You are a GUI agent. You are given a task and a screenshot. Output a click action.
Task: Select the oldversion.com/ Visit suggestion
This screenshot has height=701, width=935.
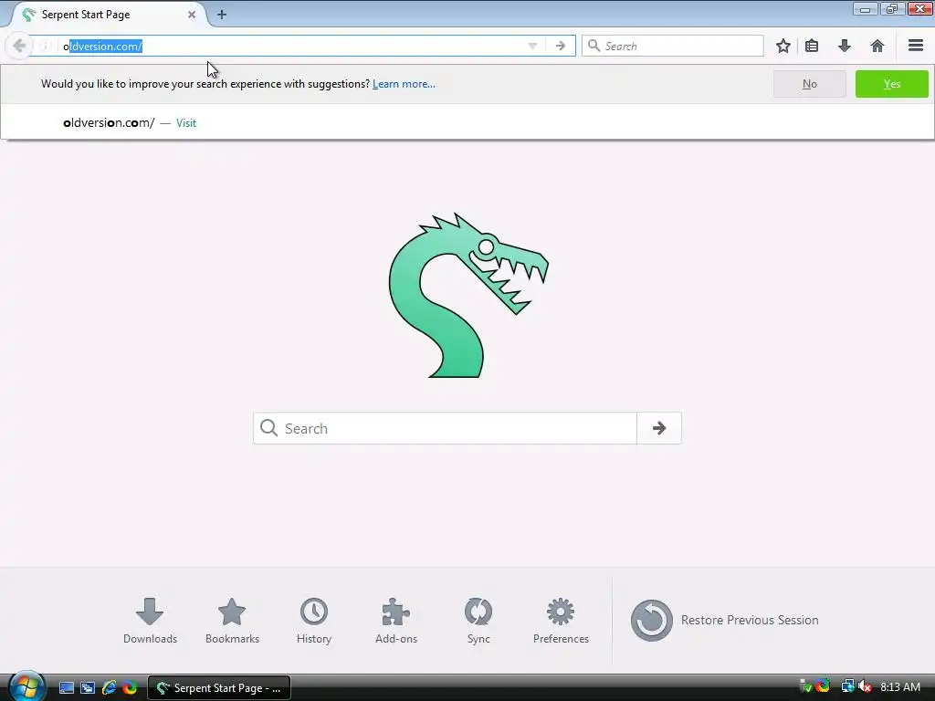pos(467,123)
